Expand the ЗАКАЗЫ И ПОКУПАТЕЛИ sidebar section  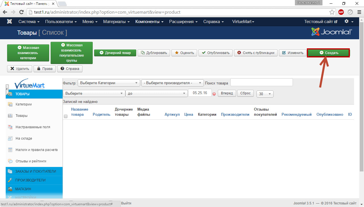pyautogui.click(x=36, y=171)
